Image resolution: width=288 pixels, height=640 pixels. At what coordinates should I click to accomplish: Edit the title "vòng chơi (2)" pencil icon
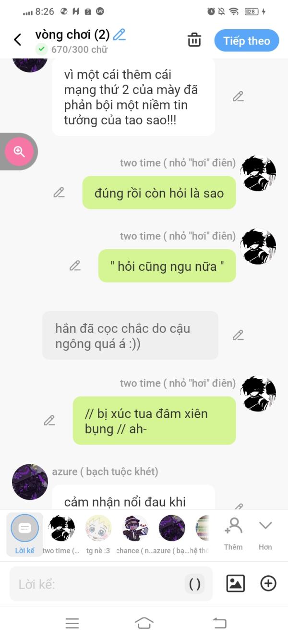119,35
